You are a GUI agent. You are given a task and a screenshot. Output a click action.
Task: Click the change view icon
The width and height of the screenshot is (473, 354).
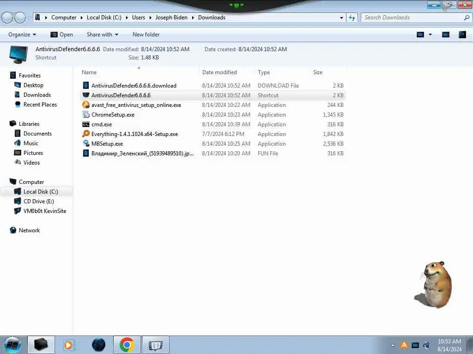click(420, 35)
